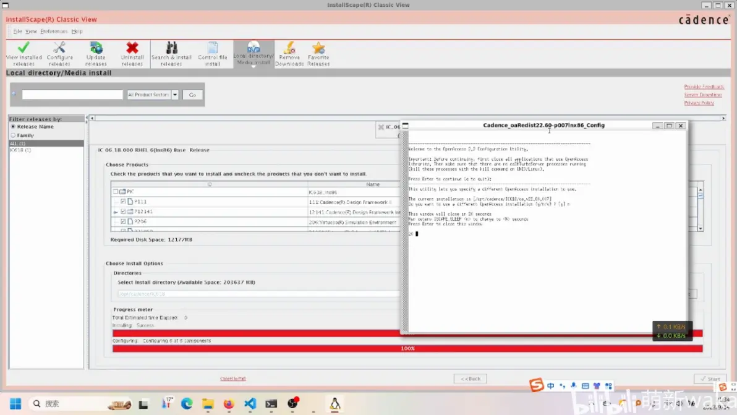Screen dimensions: 737x415
Task: Click the Start button
Action: click(710, 379)
